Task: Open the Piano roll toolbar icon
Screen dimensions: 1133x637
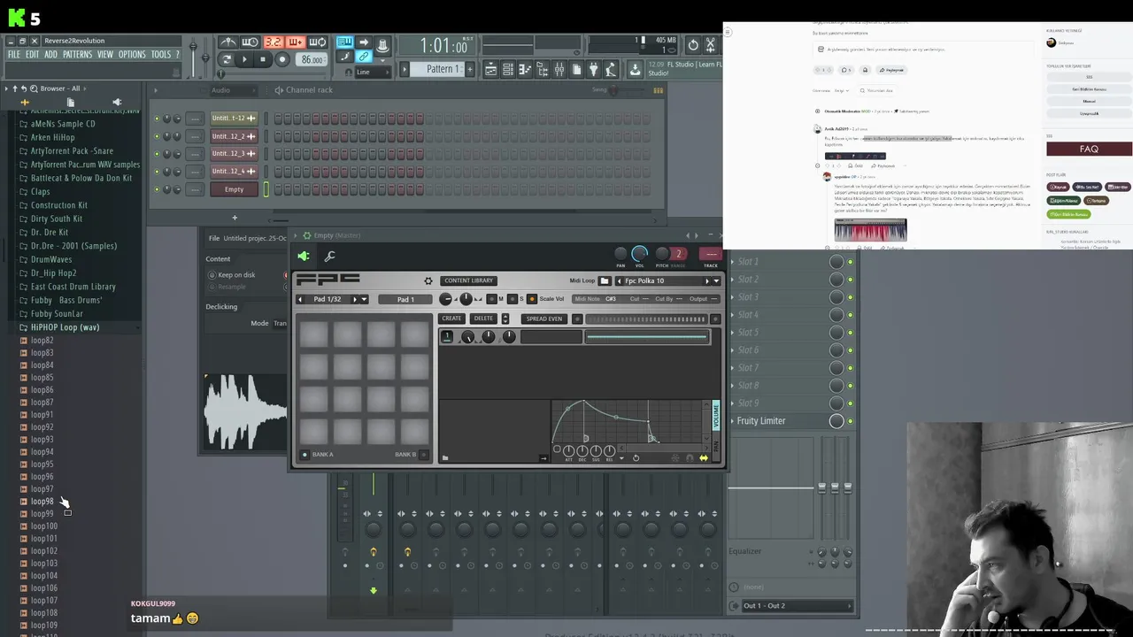Action: click(525, 69)
